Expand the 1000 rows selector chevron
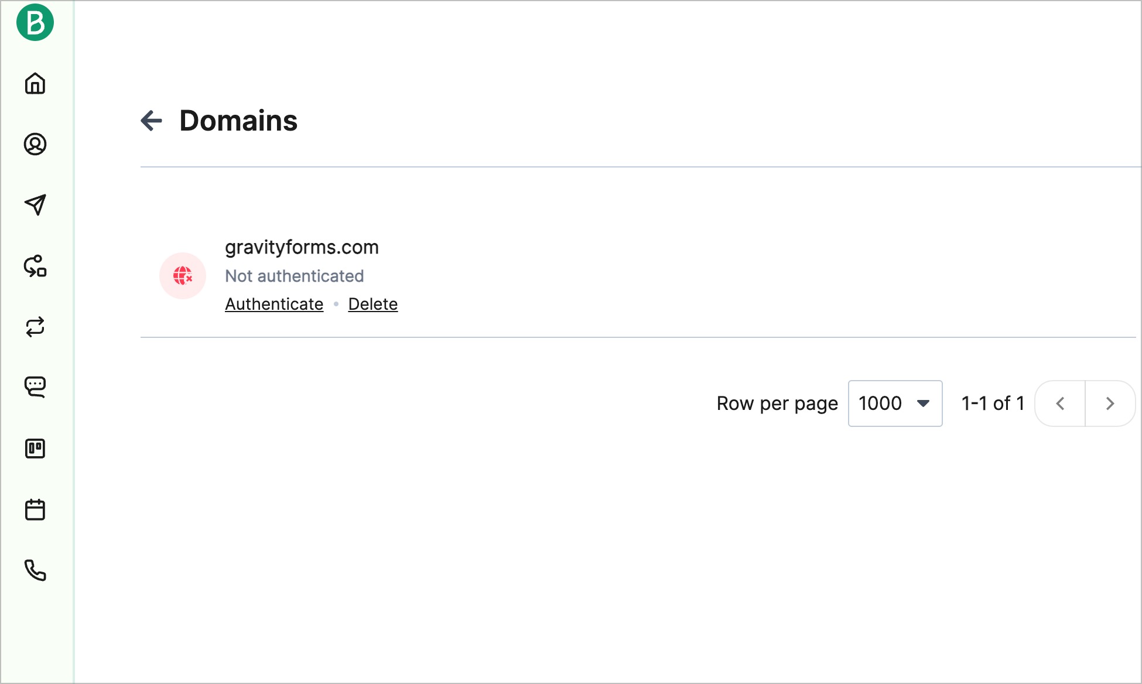 [x=924, y=403]
